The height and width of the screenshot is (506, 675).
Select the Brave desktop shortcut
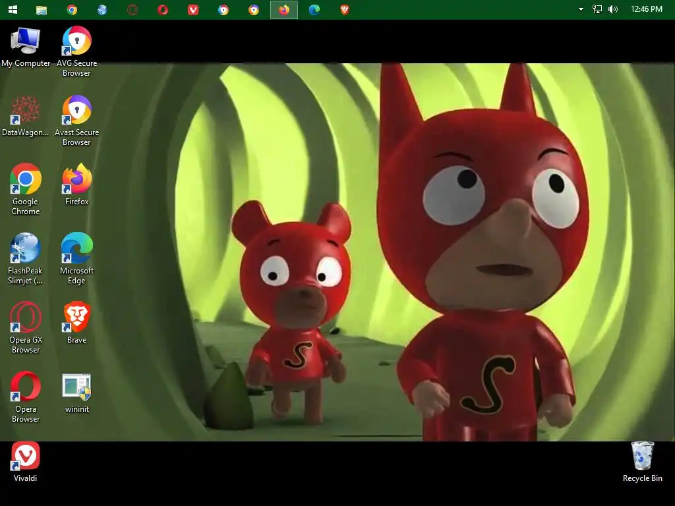tap(76, 323)
